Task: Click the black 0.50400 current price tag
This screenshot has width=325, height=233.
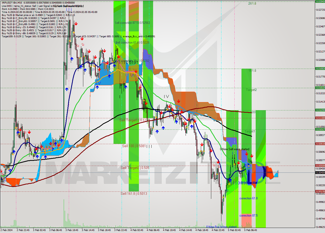Action: click(320, 172)
